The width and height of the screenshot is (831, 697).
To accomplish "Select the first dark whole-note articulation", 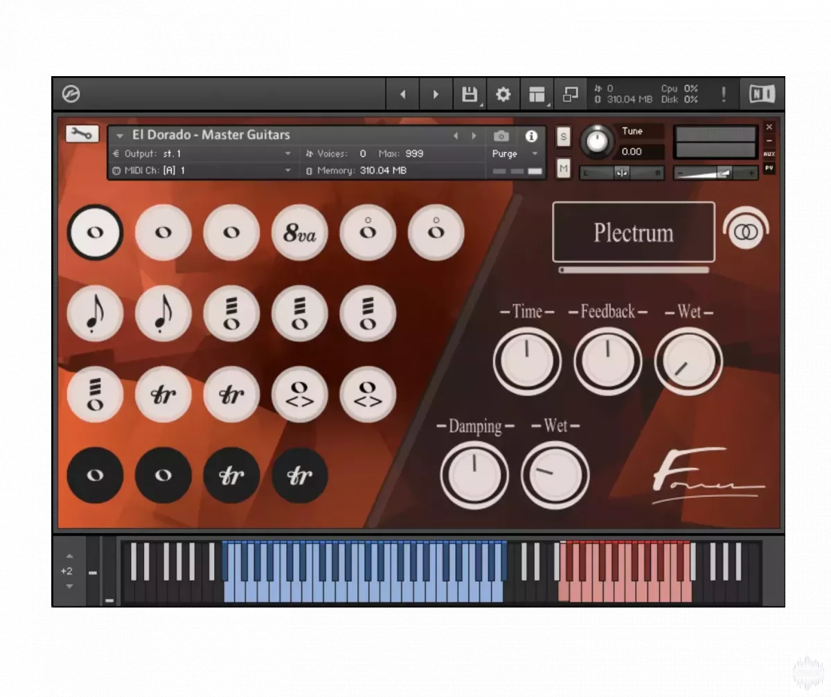I will tap(95, 476).
